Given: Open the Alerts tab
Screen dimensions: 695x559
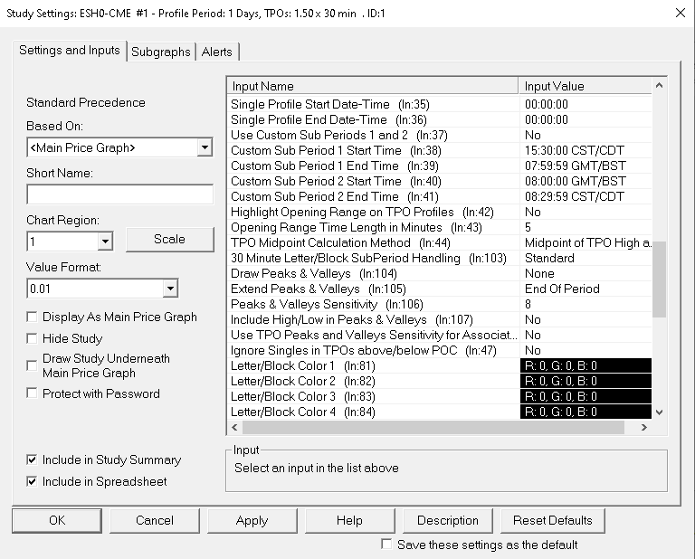Looking at the screenshot, I should pyautogui.click(x=217, y=52).
